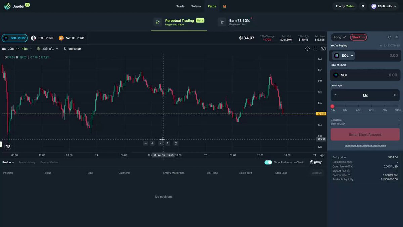403x227 pixels.
Task: Click the time axis settings target icon
Action: click(x=322, y=155)
